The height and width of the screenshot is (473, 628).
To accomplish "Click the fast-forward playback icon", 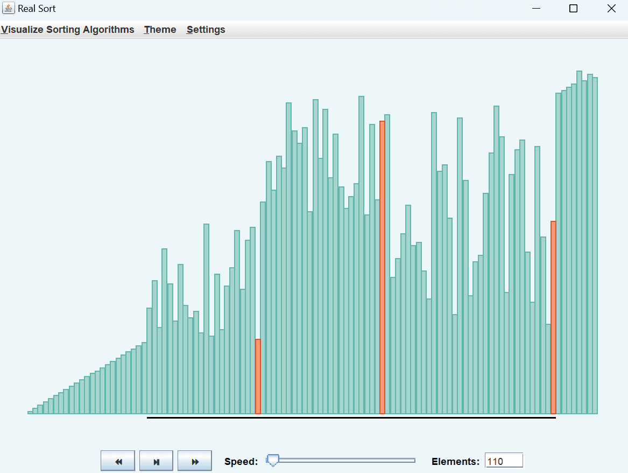I will pos(195,460).
